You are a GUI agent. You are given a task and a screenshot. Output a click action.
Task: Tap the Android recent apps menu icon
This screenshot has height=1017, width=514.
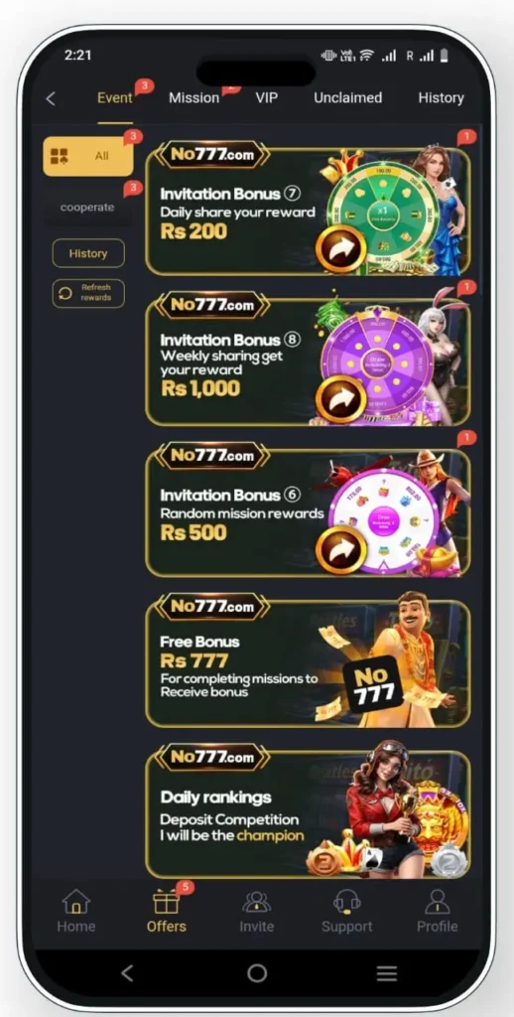[x=387, y=973]
